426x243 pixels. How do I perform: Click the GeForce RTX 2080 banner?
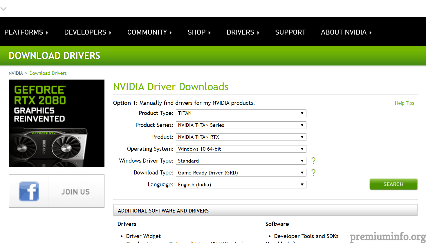[x=57, y=123]
